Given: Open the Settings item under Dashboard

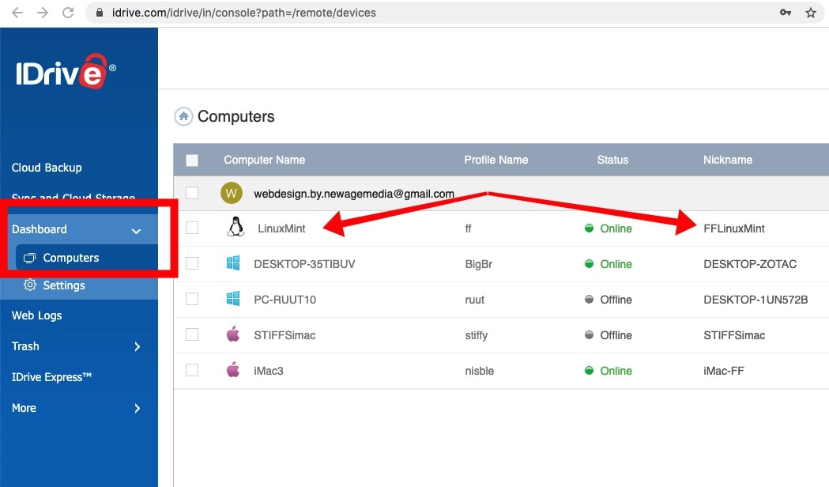Looking at the screenshot, I should click(63, 285).
